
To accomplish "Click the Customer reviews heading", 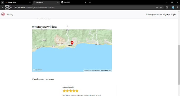I will [x=43, y=79].
